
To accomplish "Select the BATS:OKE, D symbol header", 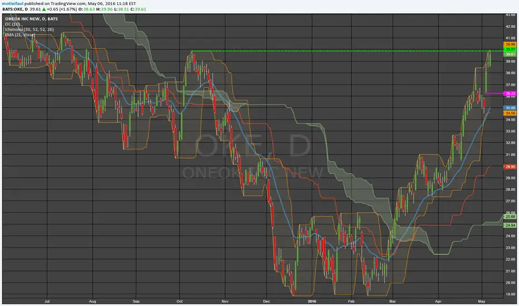I will [15, 9].
